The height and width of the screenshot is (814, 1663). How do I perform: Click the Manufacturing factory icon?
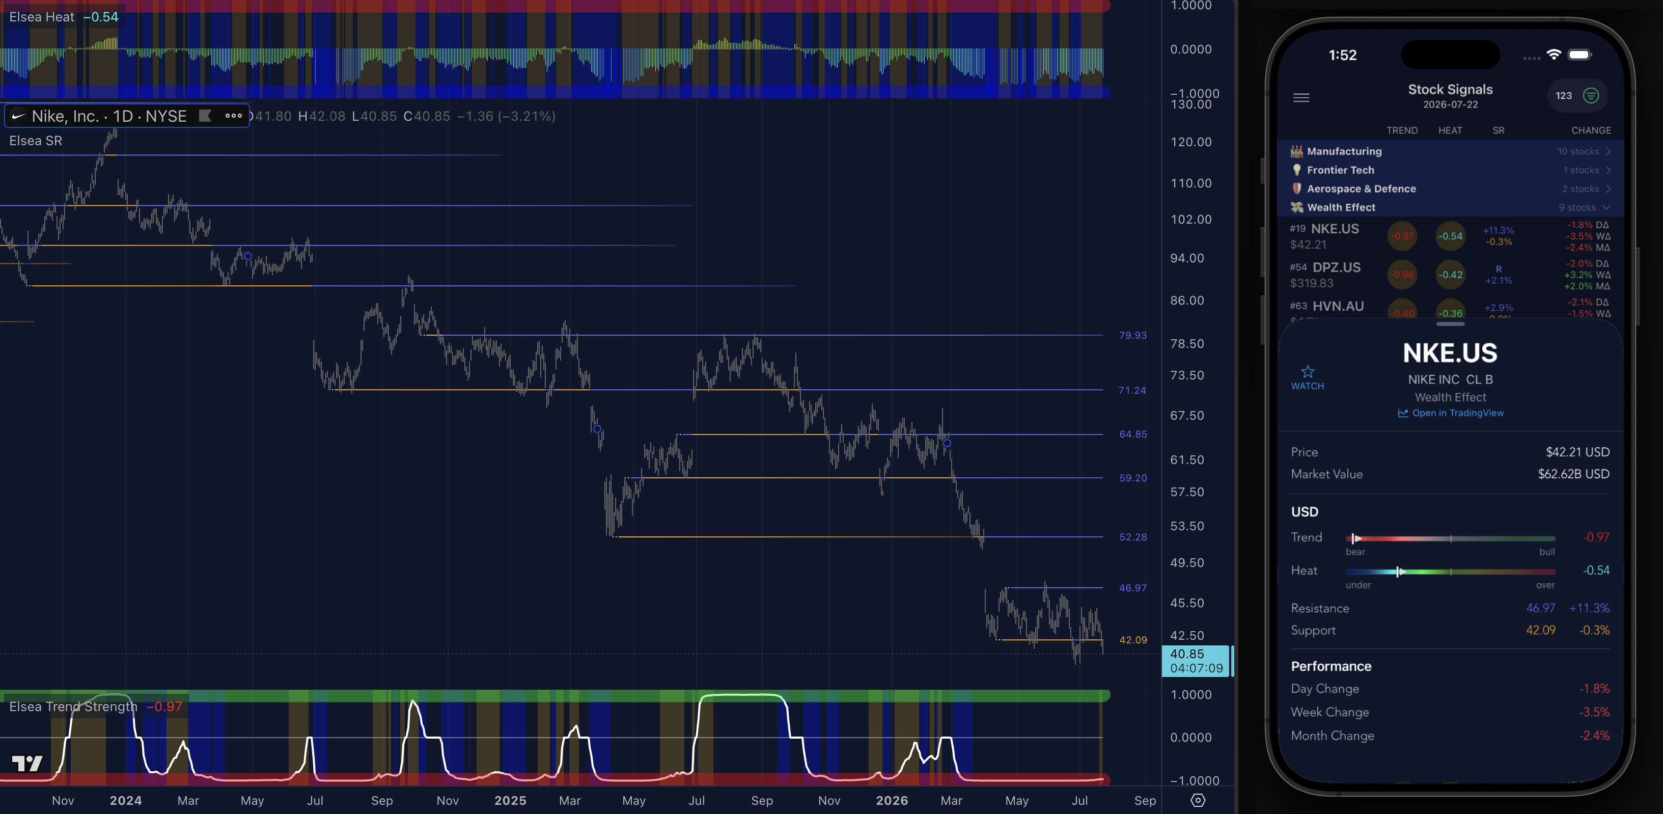[x=1296, y=151]
